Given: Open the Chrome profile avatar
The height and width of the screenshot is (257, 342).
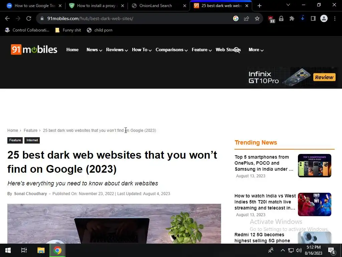Looking at the screenshot, I should pos(324,19).
